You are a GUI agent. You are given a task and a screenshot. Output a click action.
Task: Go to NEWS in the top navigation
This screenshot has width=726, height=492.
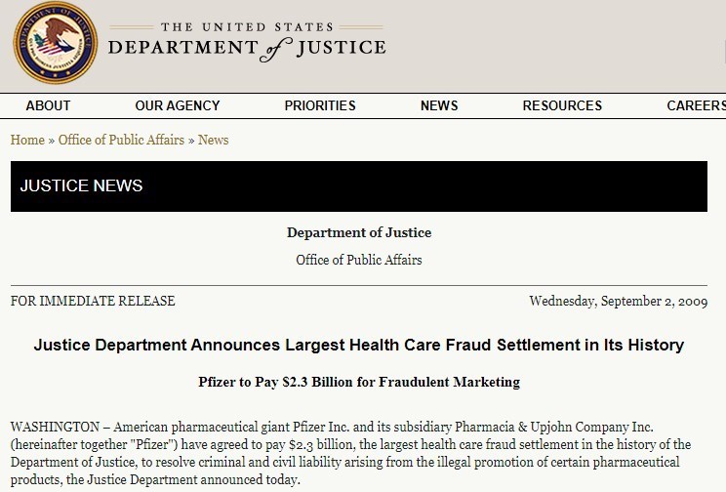pos(439,105)
